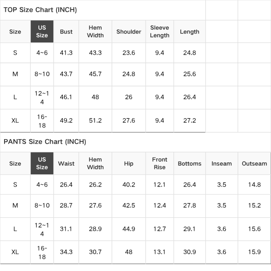Screen dimensions: 271x271
Task: Select the Inseam column header
Action: click(x=222, y=164)
